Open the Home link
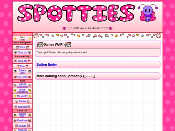This screenshot has height=131, width=175. click(x=22, y=47)
